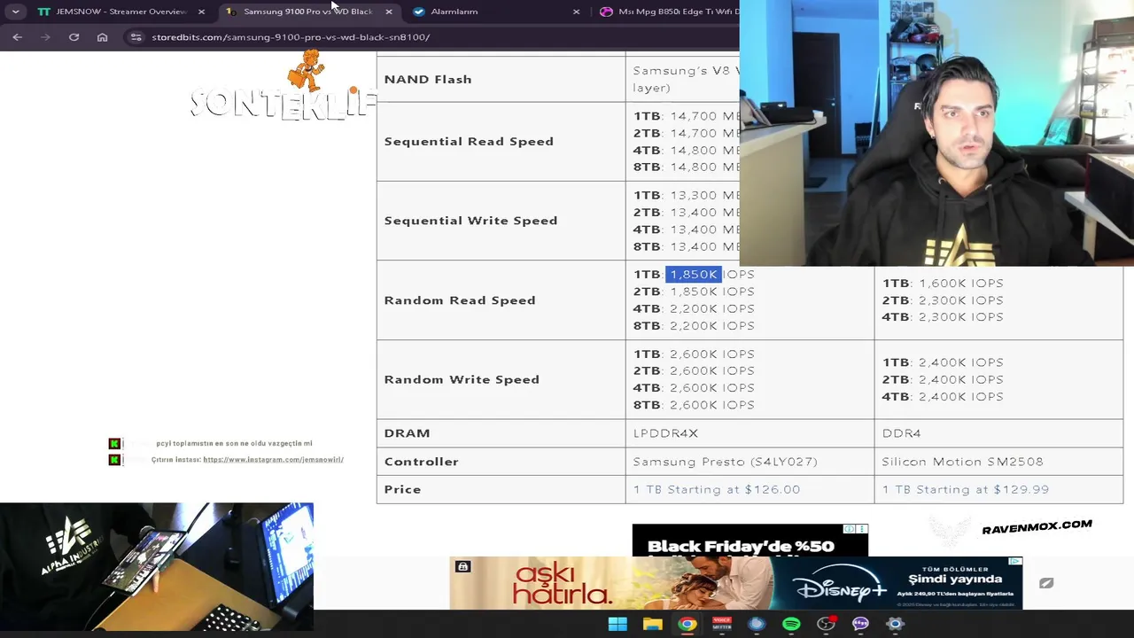Click the leaf icon right of Disney+ ad

(1046, 583)
